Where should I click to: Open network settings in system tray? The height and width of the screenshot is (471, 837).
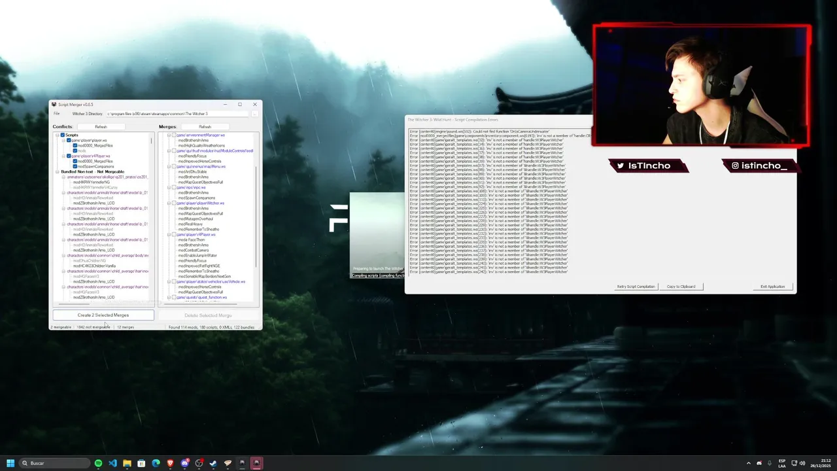coord(794,463)
